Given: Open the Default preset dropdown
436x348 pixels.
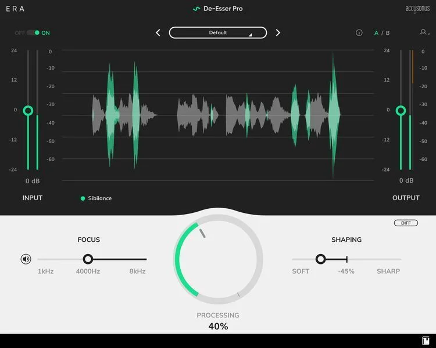Looking at the screenshot, I should point(218,32).
